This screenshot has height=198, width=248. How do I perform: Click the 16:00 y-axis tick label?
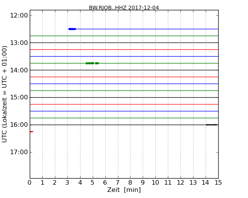click(x=19, y=125)
